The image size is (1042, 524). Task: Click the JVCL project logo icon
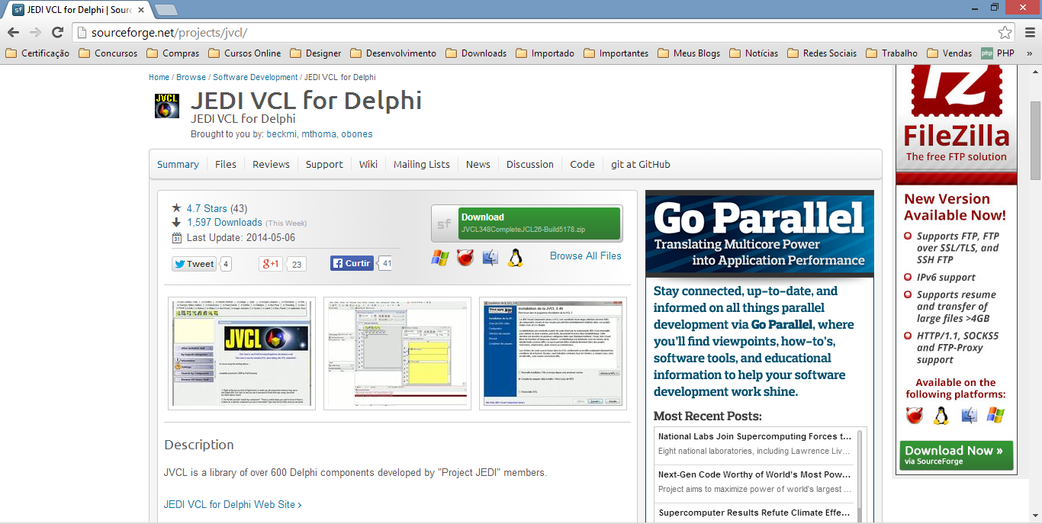[x=167, y=106]
